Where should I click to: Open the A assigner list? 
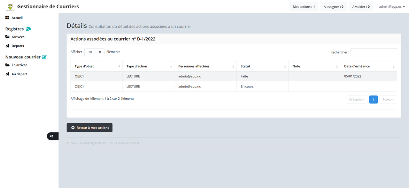pos(333,7)
